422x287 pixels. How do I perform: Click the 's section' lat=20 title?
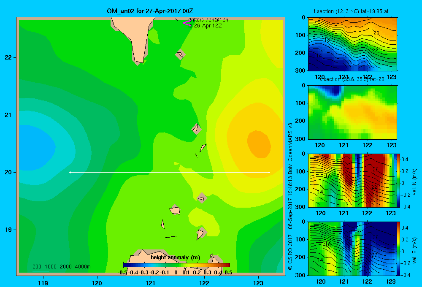coord(352,79)
